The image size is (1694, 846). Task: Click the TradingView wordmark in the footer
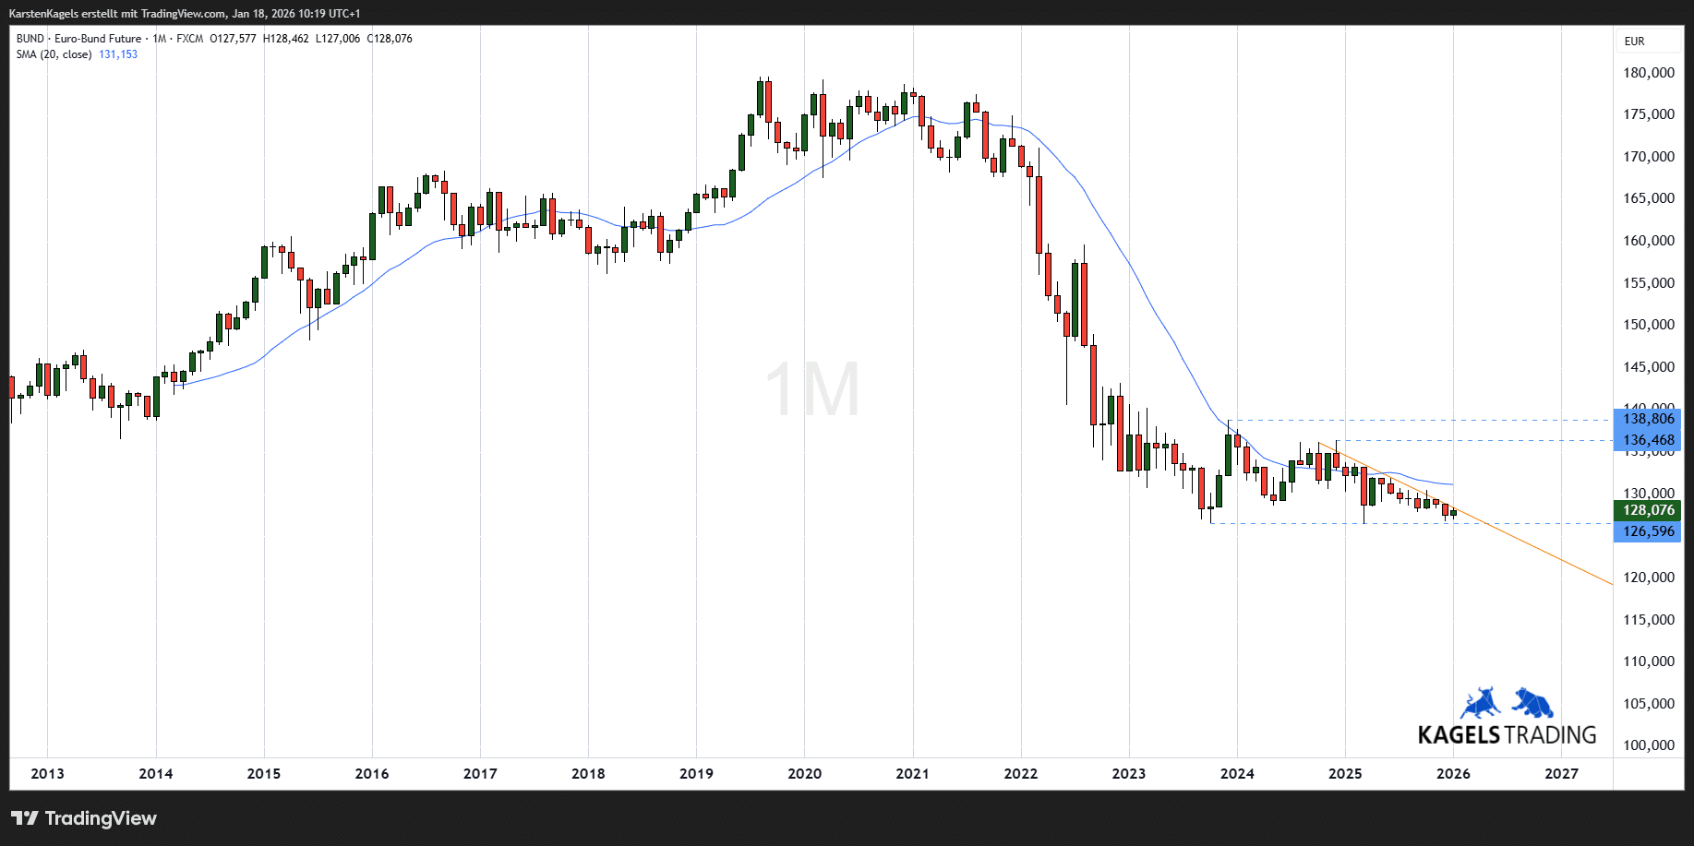point(101,818)
